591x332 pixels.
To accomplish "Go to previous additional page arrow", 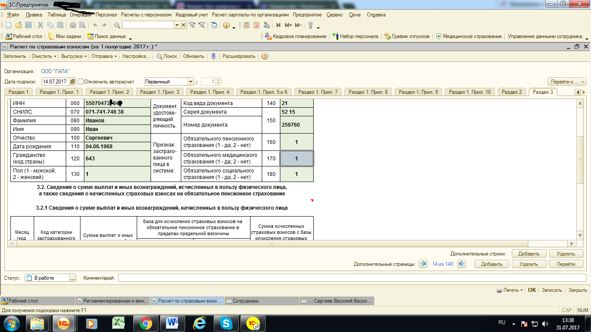I will pos(423,264).
